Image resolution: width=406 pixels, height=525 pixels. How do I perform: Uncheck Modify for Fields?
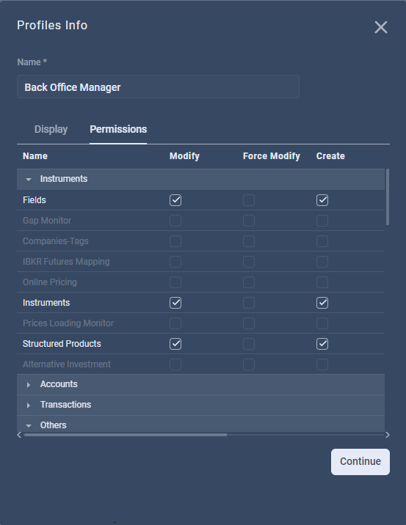click(x=175, y=200)
